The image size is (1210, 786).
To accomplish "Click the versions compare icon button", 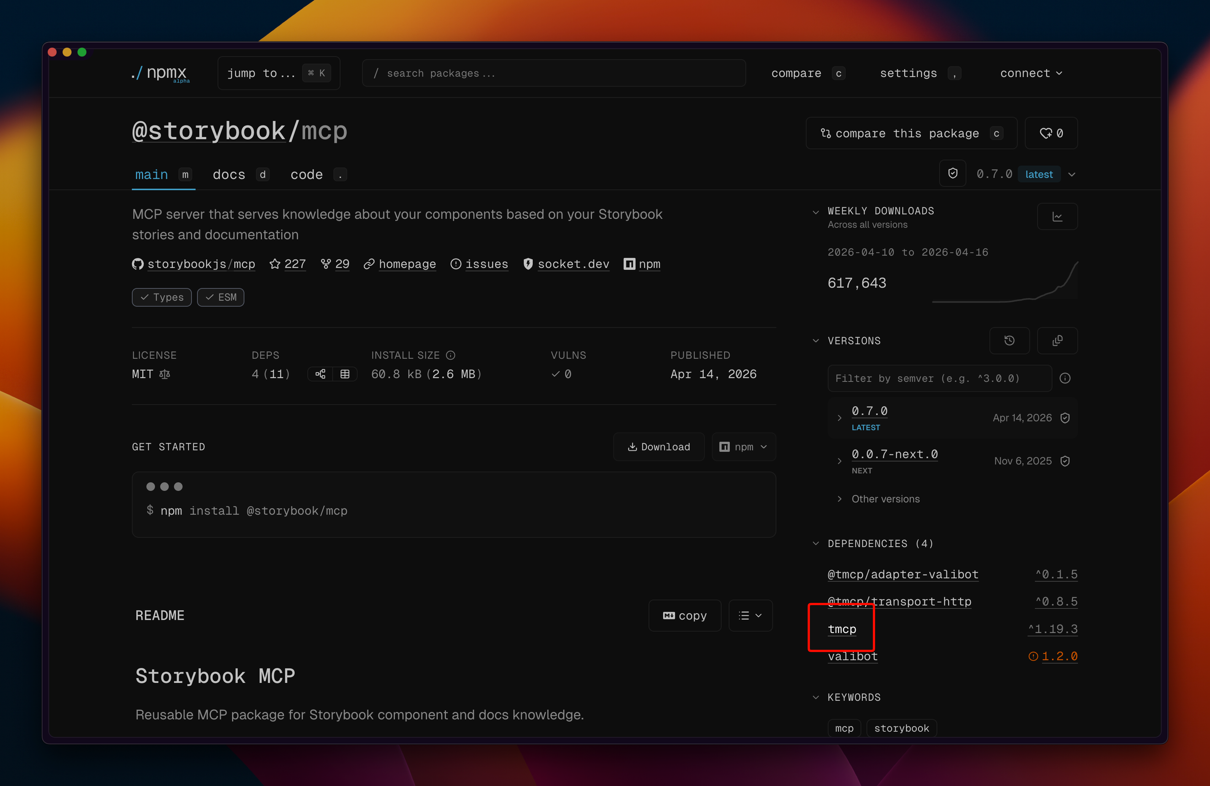I will point(1057,341).
